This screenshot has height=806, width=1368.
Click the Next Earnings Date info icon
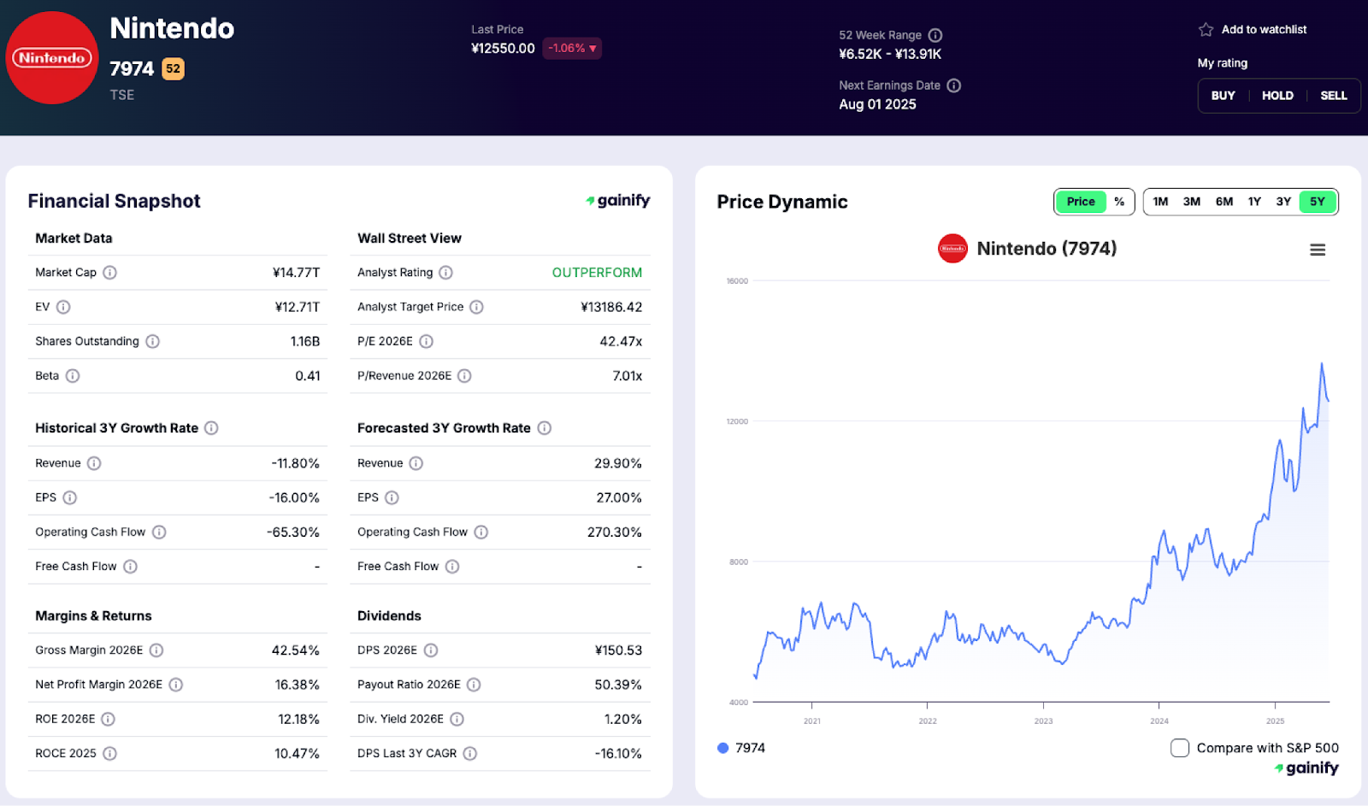[954, 85]
